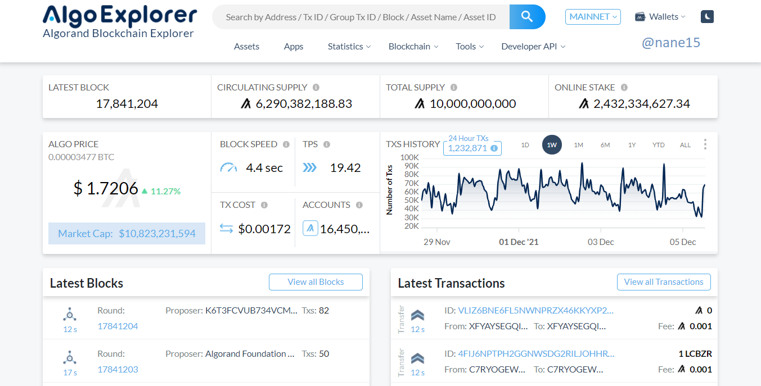Toggle dark mode moon icon
Image resolution: width=761 pixels, height=386 pixels.
point(707,17)
